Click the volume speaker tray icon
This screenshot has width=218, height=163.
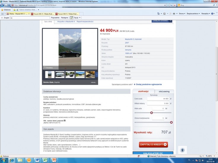coord(203,160)
